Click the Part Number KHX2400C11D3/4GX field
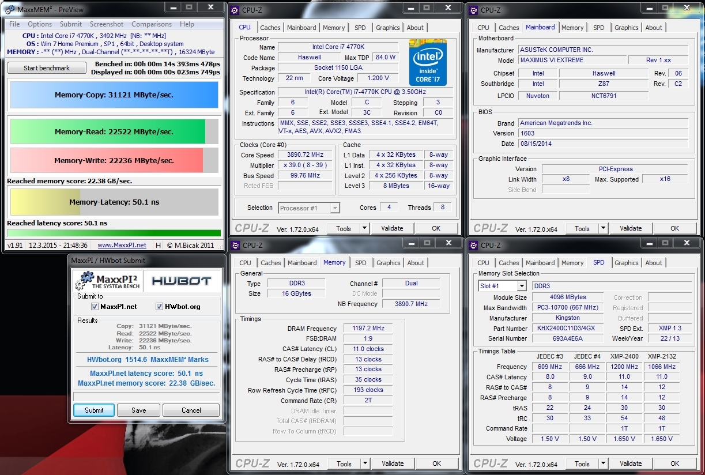 567,328
